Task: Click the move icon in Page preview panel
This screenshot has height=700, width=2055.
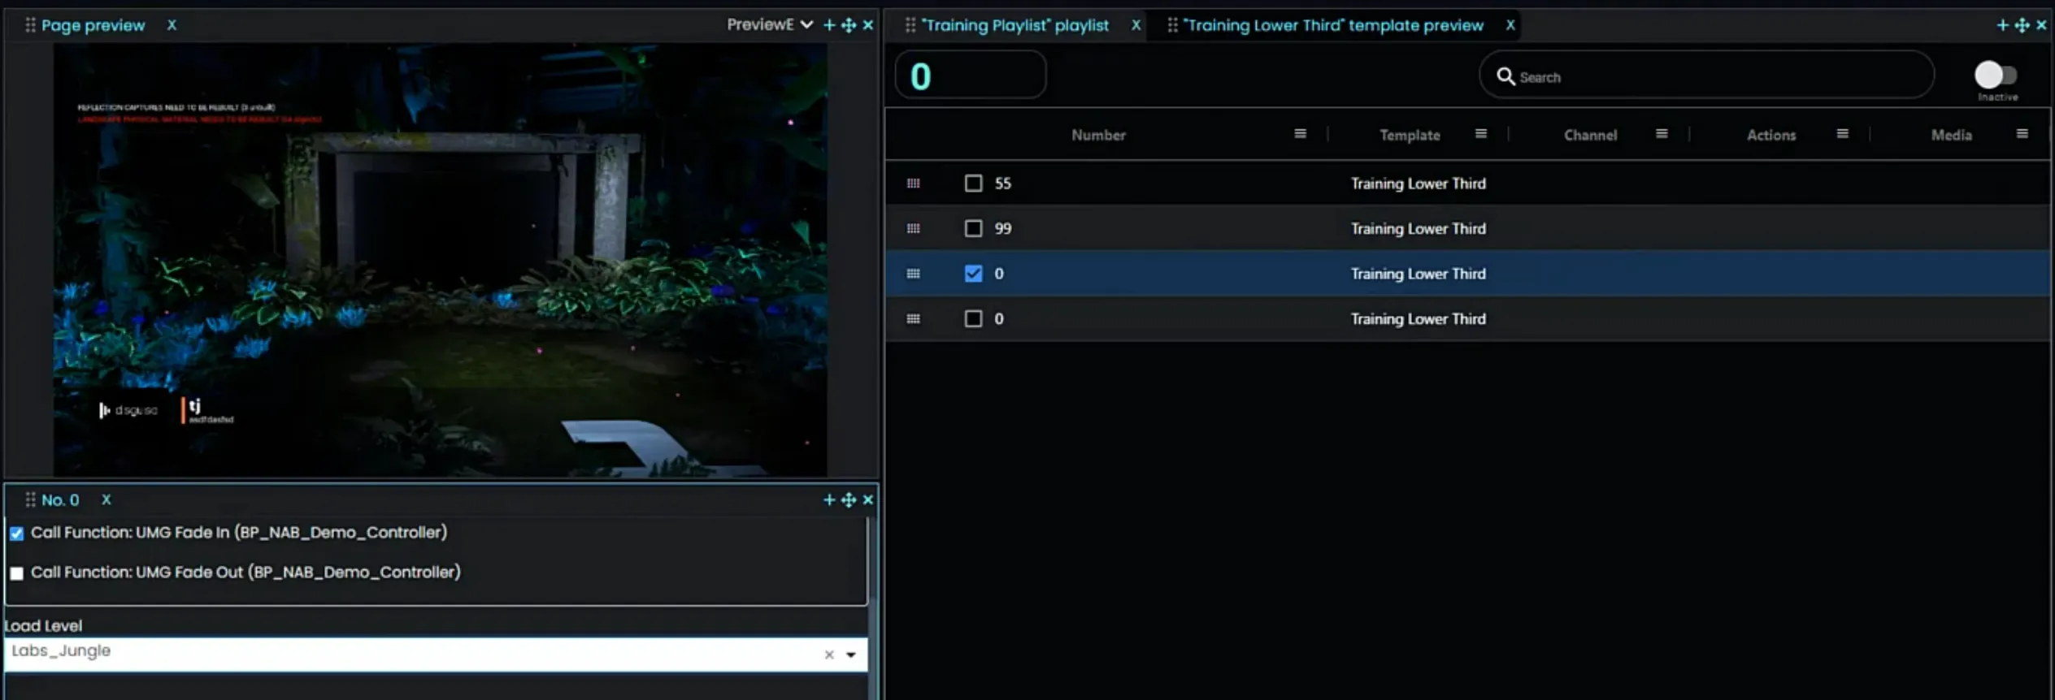Action: (849, 25)
